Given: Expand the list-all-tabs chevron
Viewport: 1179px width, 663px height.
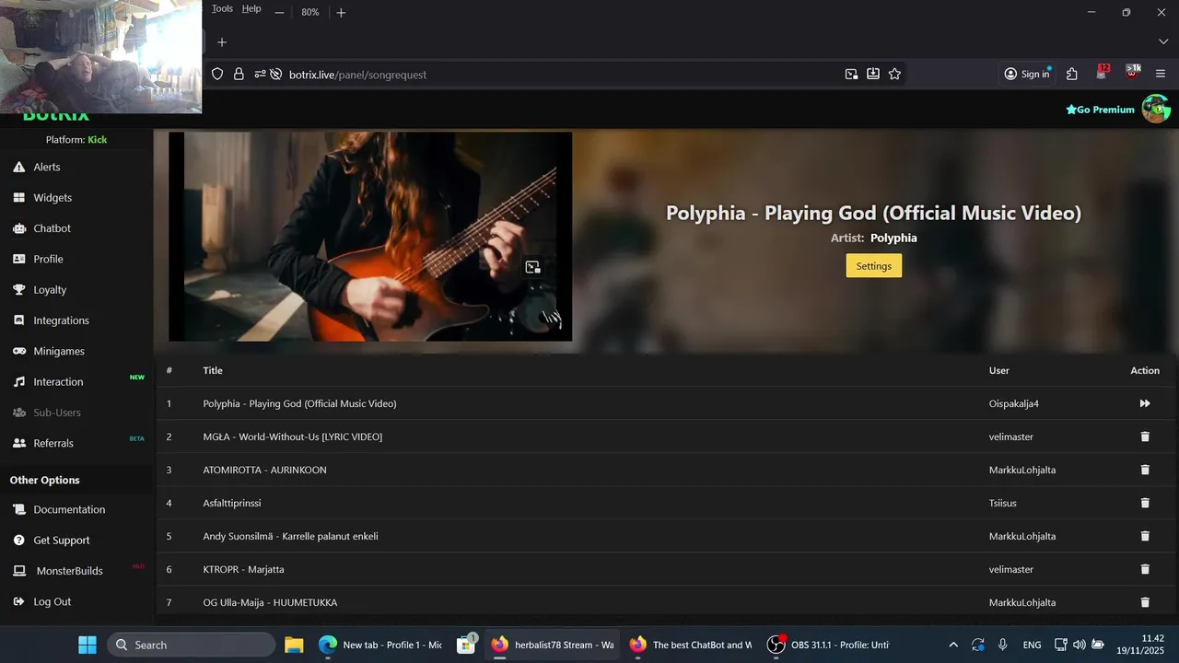Looking at the screenshot, I should 1163,42.
